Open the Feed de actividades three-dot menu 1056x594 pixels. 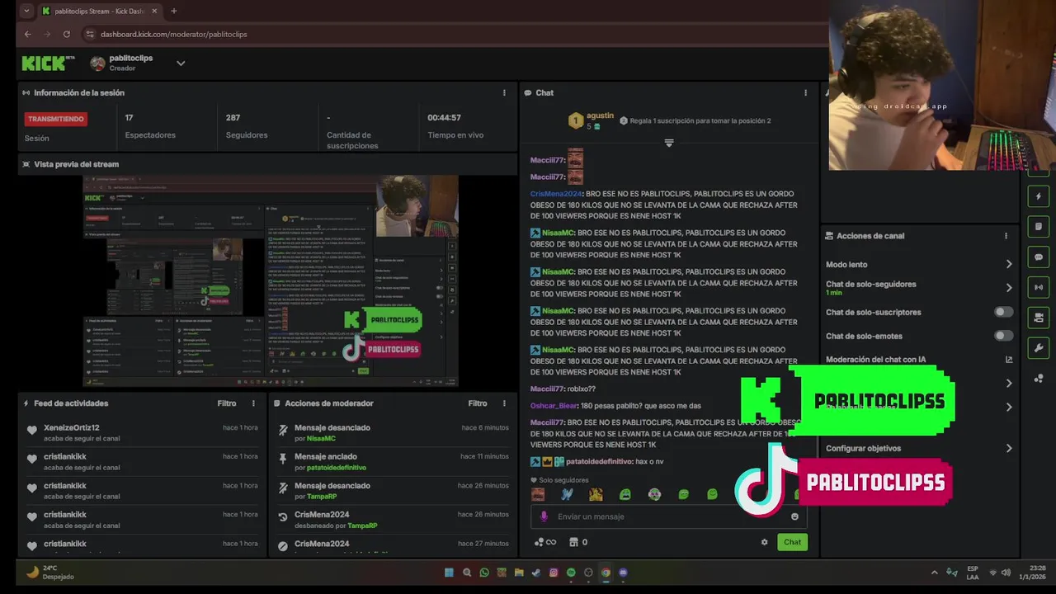tap(253, 403)
